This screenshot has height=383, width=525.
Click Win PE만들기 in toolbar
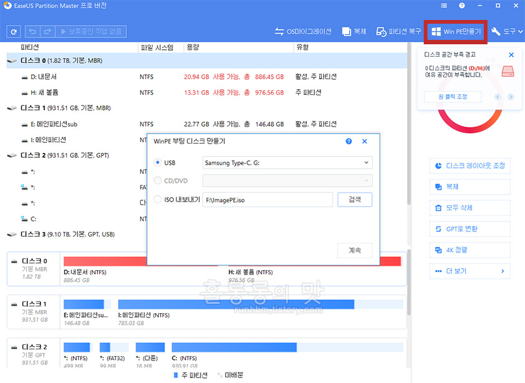pyautogui.click(x=456, y=31)
